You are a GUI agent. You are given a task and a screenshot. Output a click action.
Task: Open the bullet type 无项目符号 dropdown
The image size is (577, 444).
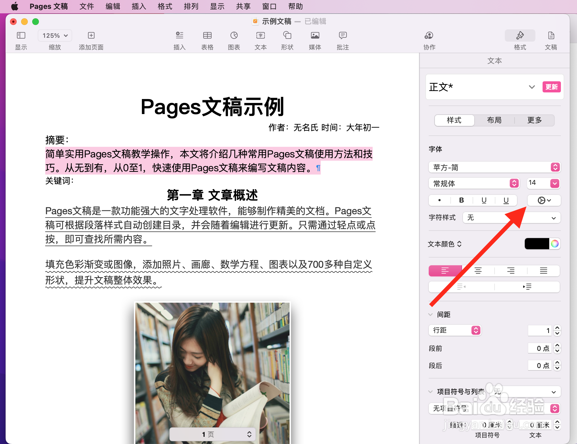click(494, 408)
